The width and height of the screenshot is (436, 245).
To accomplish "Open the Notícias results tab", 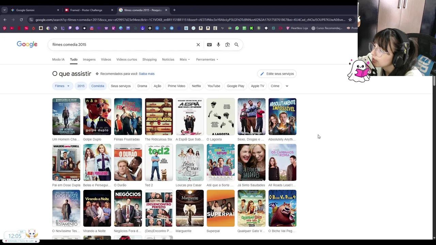I will (x=168, y=60).
